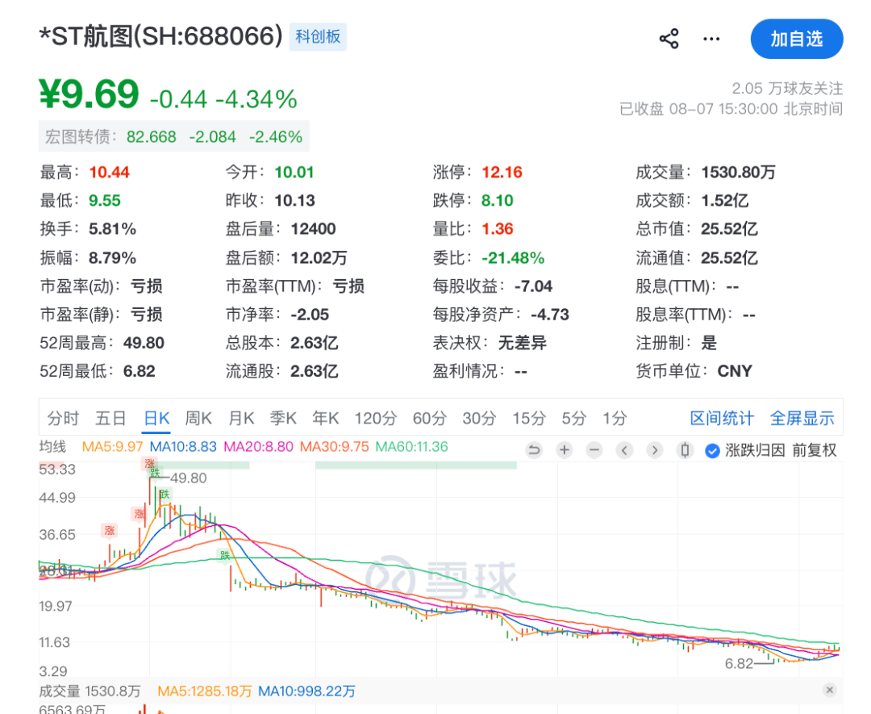Select the 日K chart tab
Image resolution: width=871 pixels, height=714 pixels.
(x=156, y=418)
